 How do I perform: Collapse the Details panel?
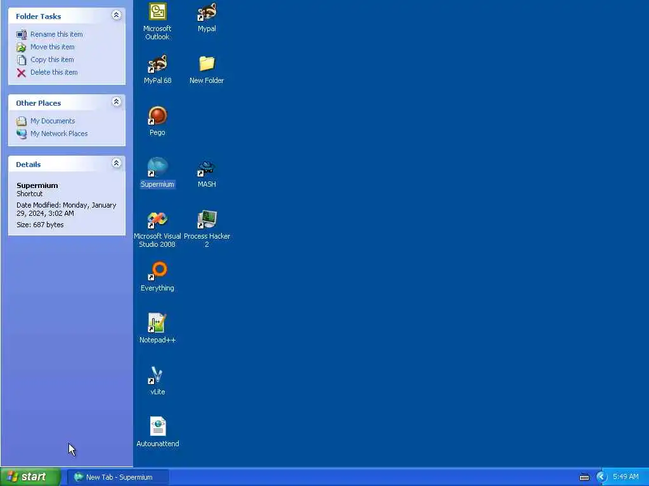[x=117, y=163]
